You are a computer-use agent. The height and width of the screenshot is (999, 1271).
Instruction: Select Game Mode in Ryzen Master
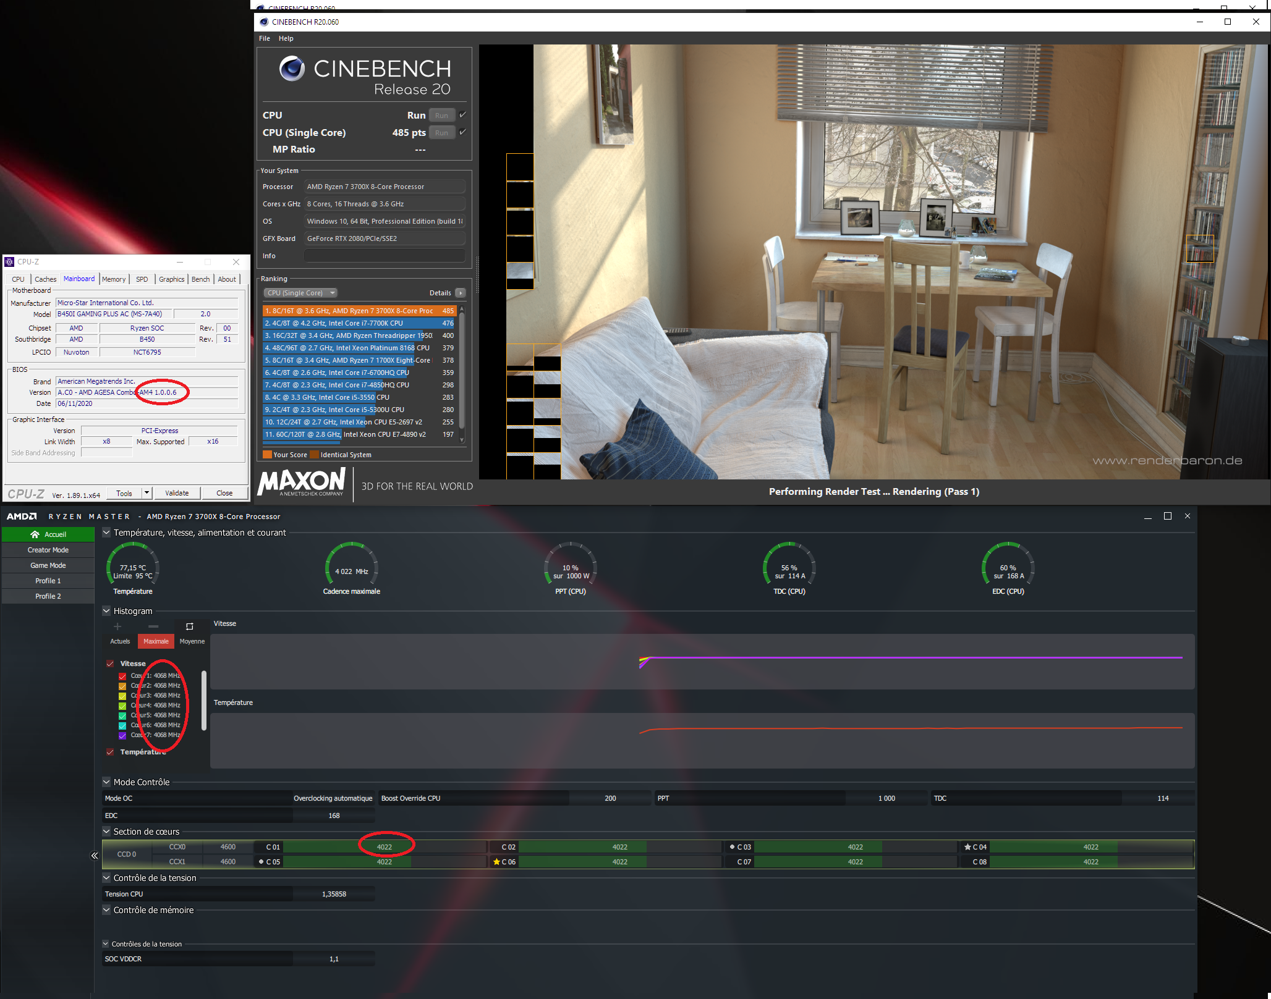tap(48, 565)
